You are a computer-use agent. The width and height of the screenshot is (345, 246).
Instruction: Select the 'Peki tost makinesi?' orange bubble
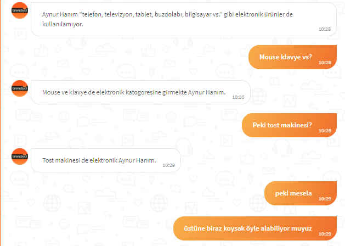click(289, 125)
